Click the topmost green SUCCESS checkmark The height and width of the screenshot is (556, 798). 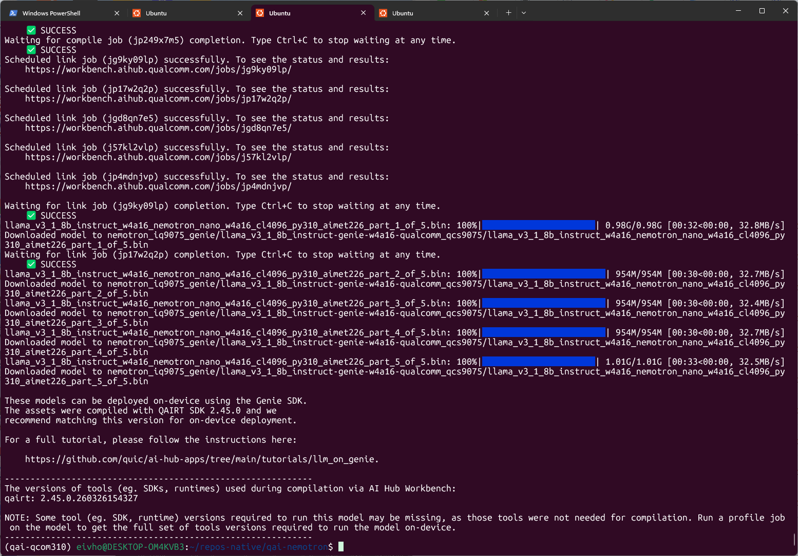click(x=31, y=30)
